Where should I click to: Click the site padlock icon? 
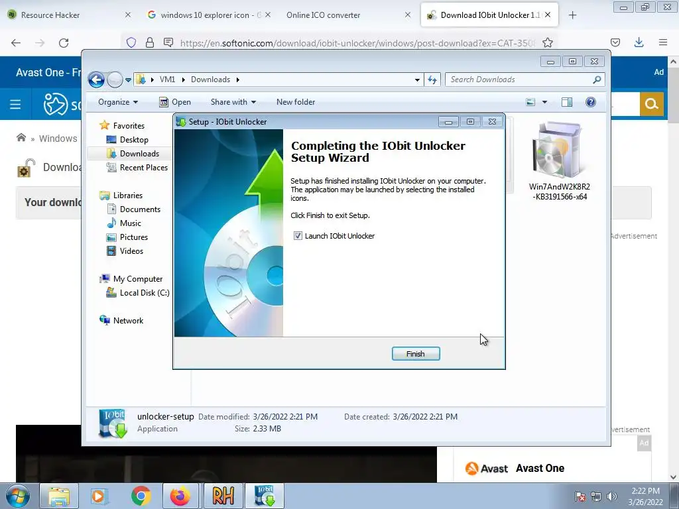[150, 42]
